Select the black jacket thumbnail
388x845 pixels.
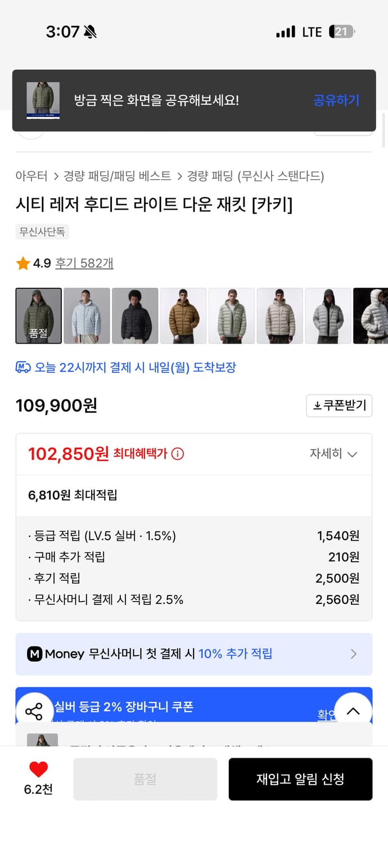[x=135, y=315]
